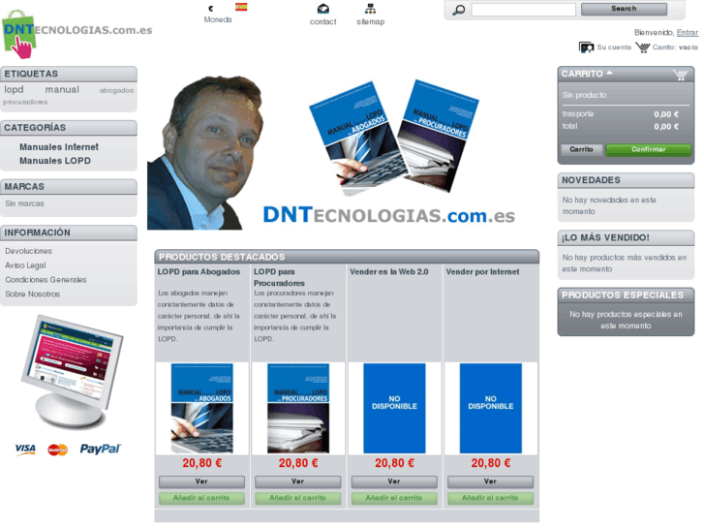
Task: Open the Condiciones Generales page
Action: point(46,280)
